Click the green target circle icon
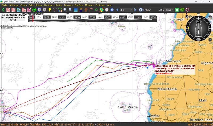Viewport: 213px width, 126px height. (x=182, y=10)
